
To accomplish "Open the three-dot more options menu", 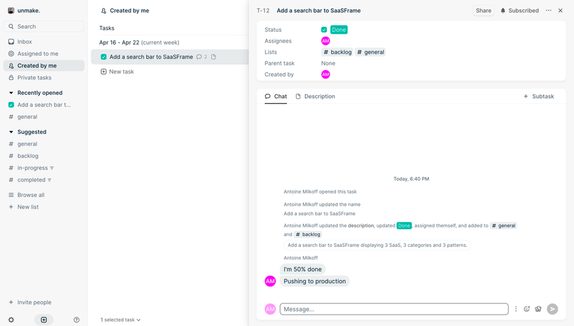I will coord(548,10).
